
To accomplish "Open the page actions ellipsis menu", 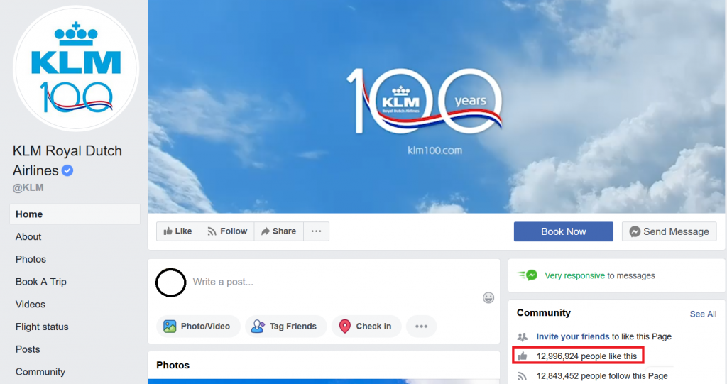I will click(316, 231).
